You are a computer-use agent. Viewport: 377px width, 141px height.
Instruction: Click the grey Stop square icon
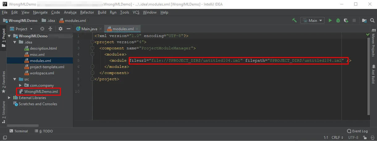click(354, 20)
